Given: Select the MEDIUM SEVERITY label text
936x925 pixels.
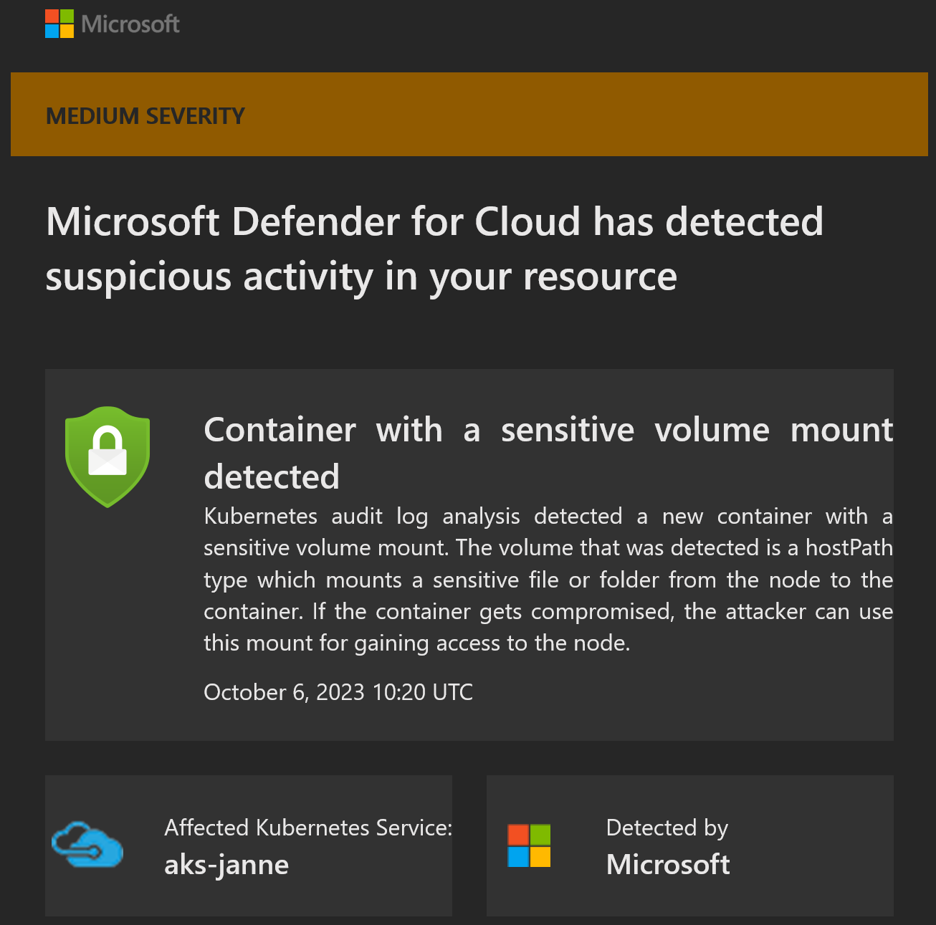Looking at the screenshot, I should tap(145, 115).
